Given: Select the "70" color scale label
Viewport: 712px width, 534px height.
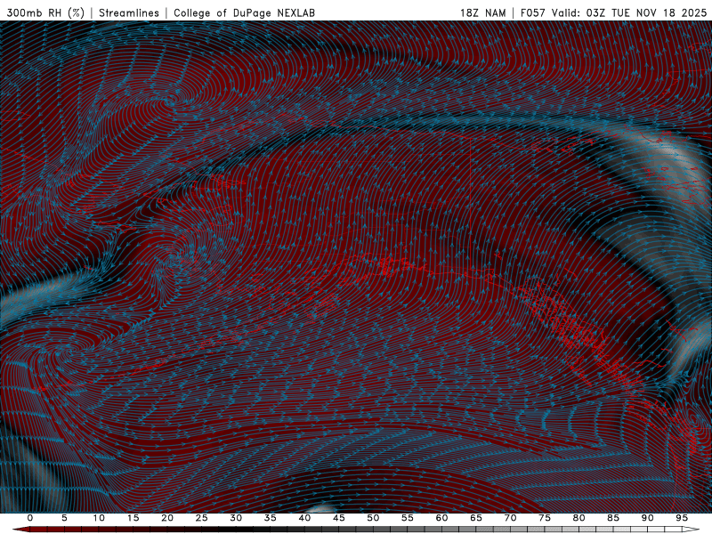Looking at the screenshot, I should tap(510, 518).
